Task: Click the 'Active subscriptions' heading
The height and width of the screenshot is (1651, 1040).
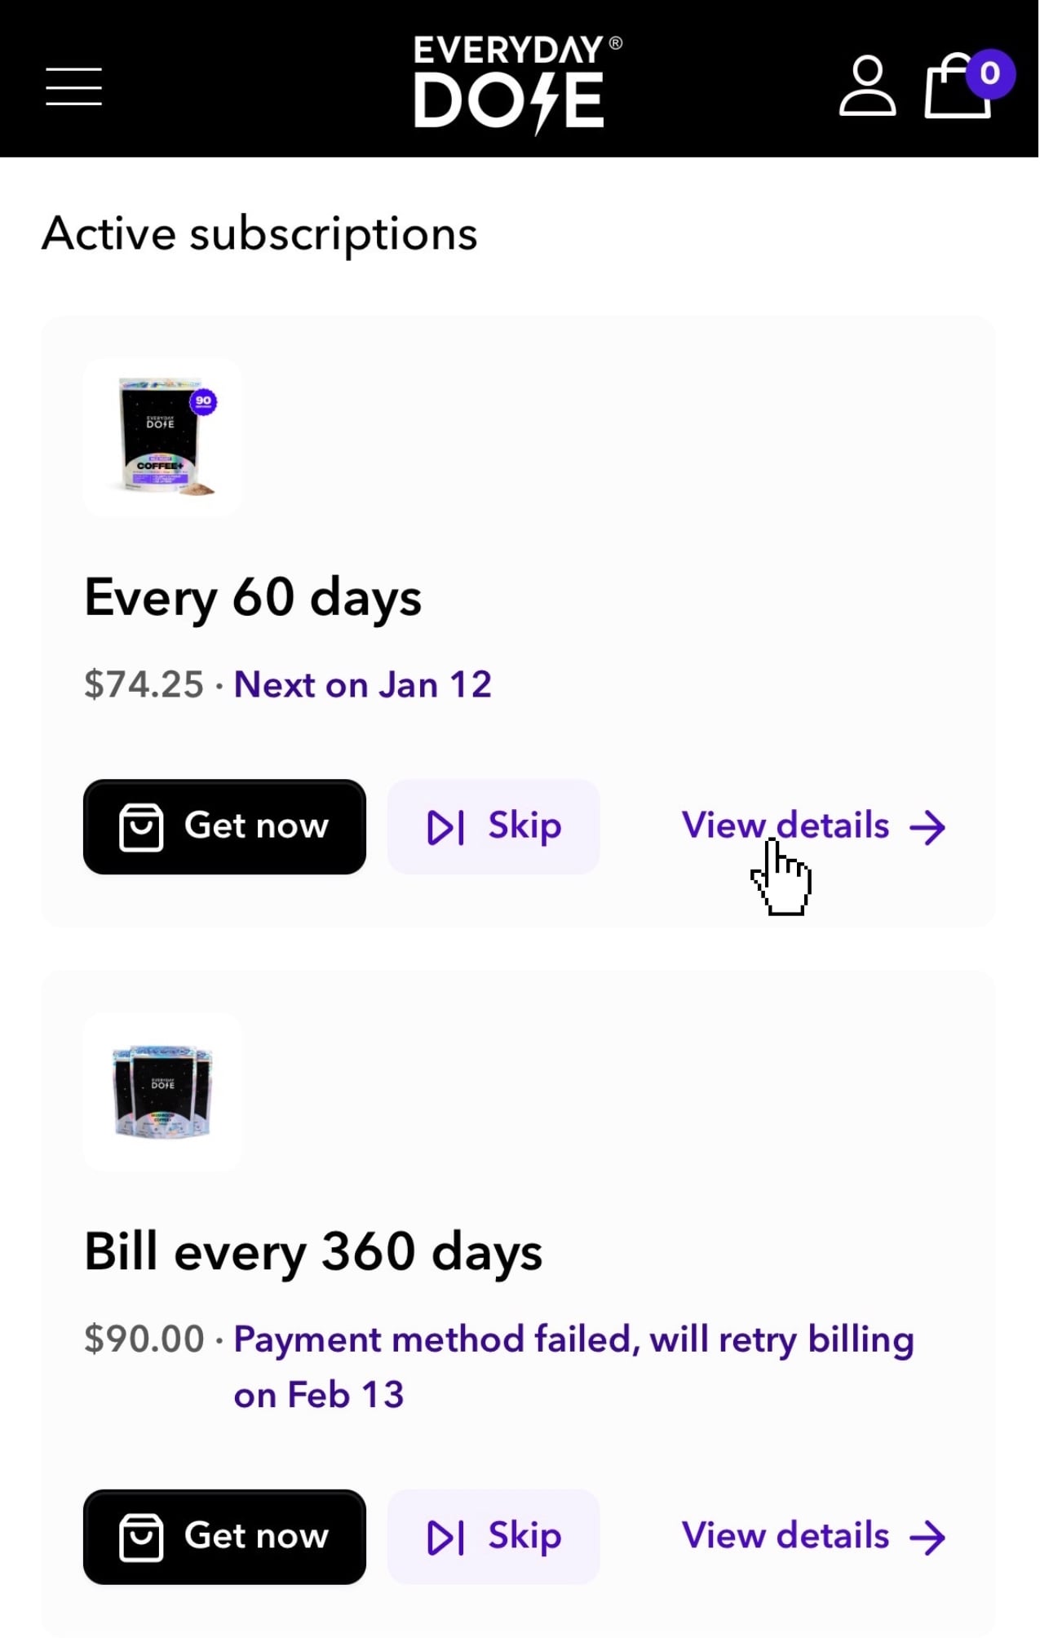Action: pyautogui.click(x=259, y=234)
